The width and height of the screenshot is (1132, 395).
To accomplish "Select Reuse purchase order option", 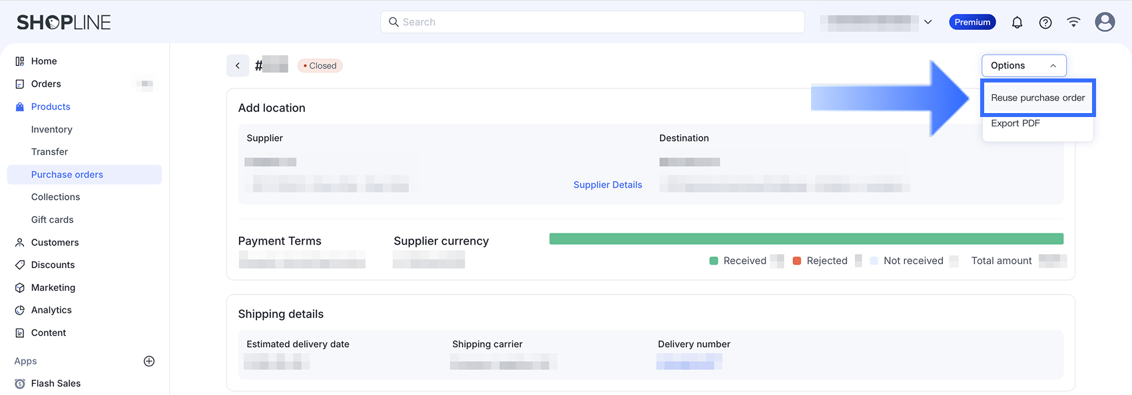I will click(x=1037, y=98).
